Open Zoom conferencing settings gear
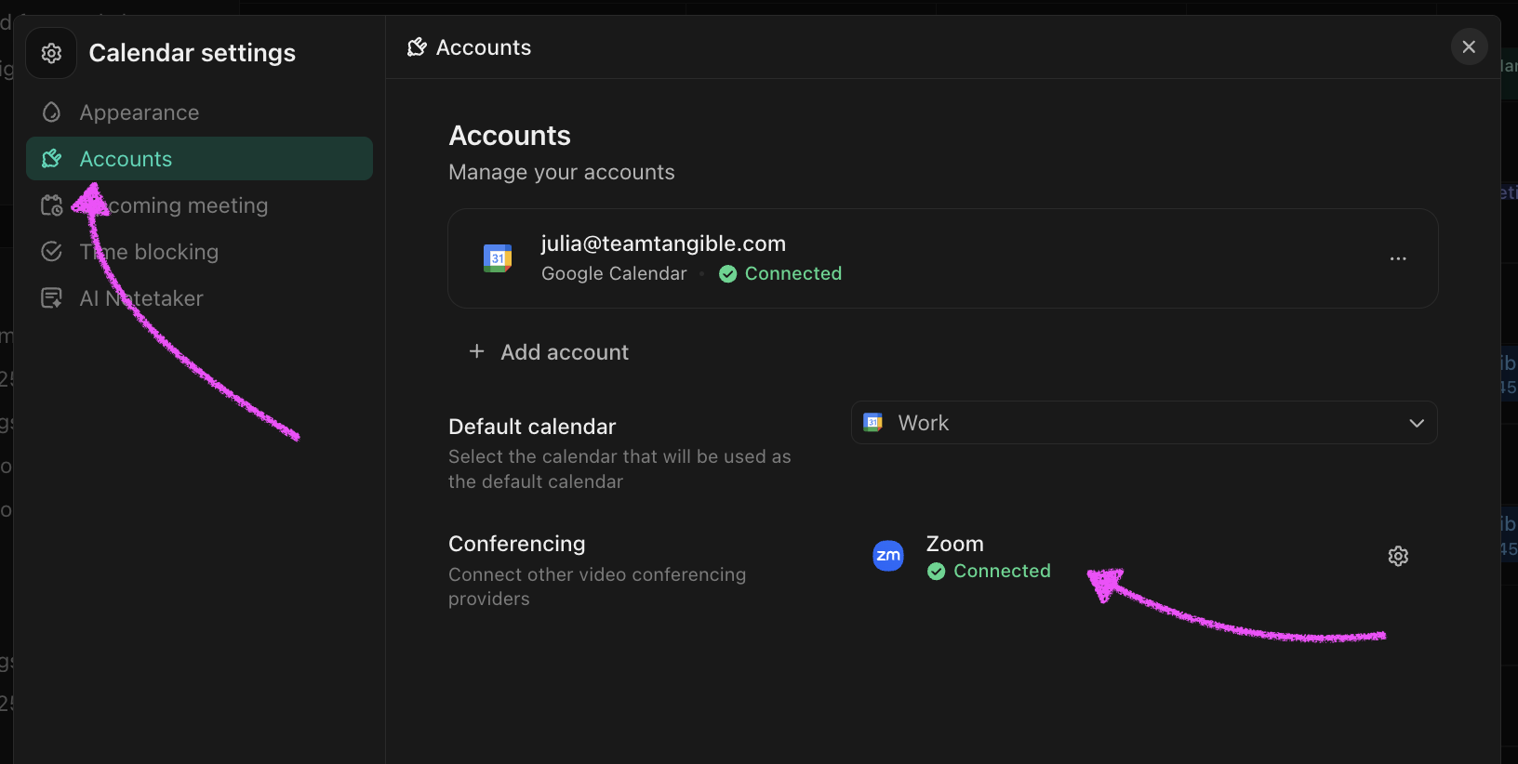Viewport: 1518px width, 764px height. [1398, 556]
